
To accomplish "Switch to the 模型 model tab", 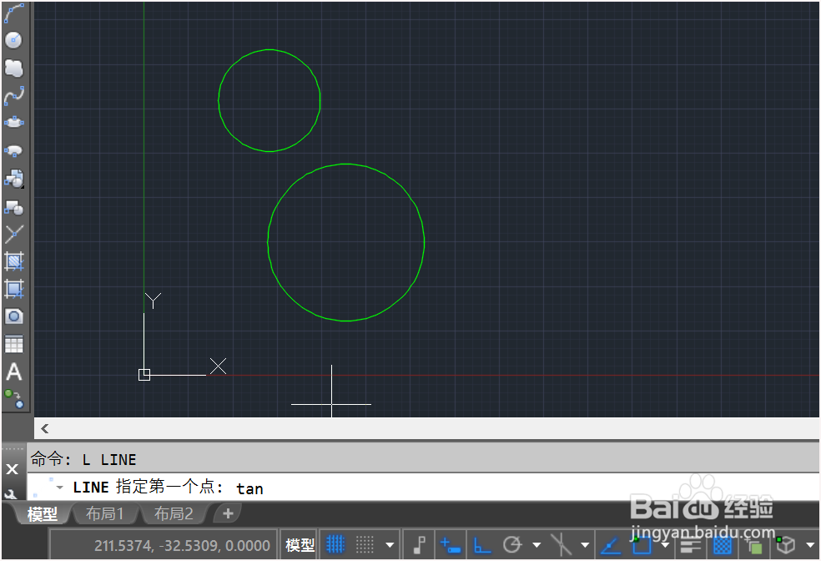I will click(x=42, y=514).
